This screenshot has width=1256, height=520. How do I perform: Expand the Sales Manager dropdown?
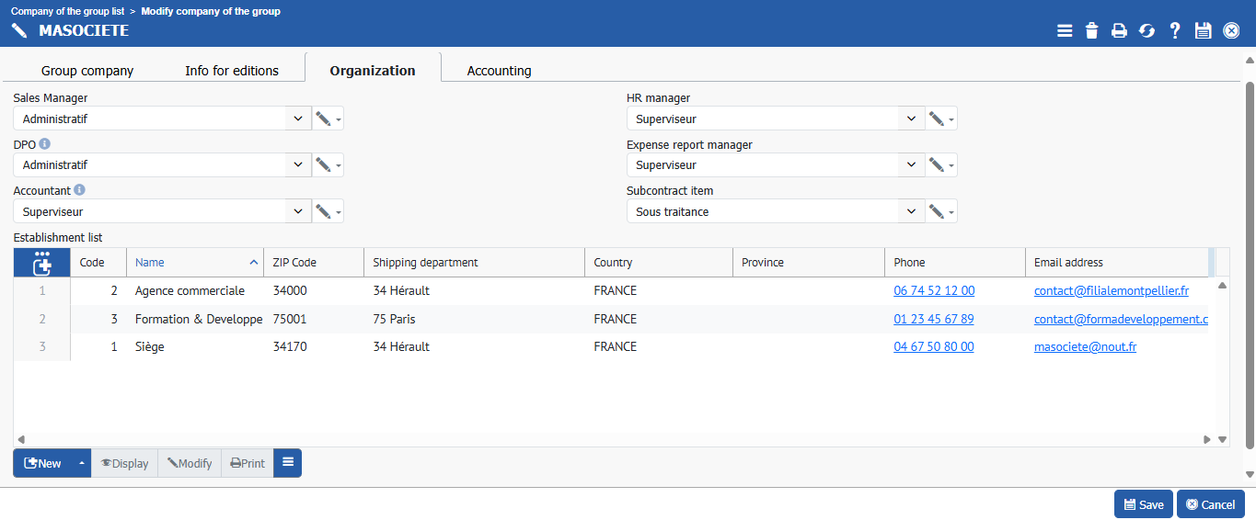[x=298, y=119]
